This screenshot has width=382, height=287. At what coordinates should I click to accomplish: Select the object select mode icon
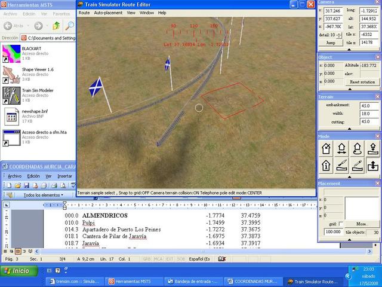click(326, 148)
